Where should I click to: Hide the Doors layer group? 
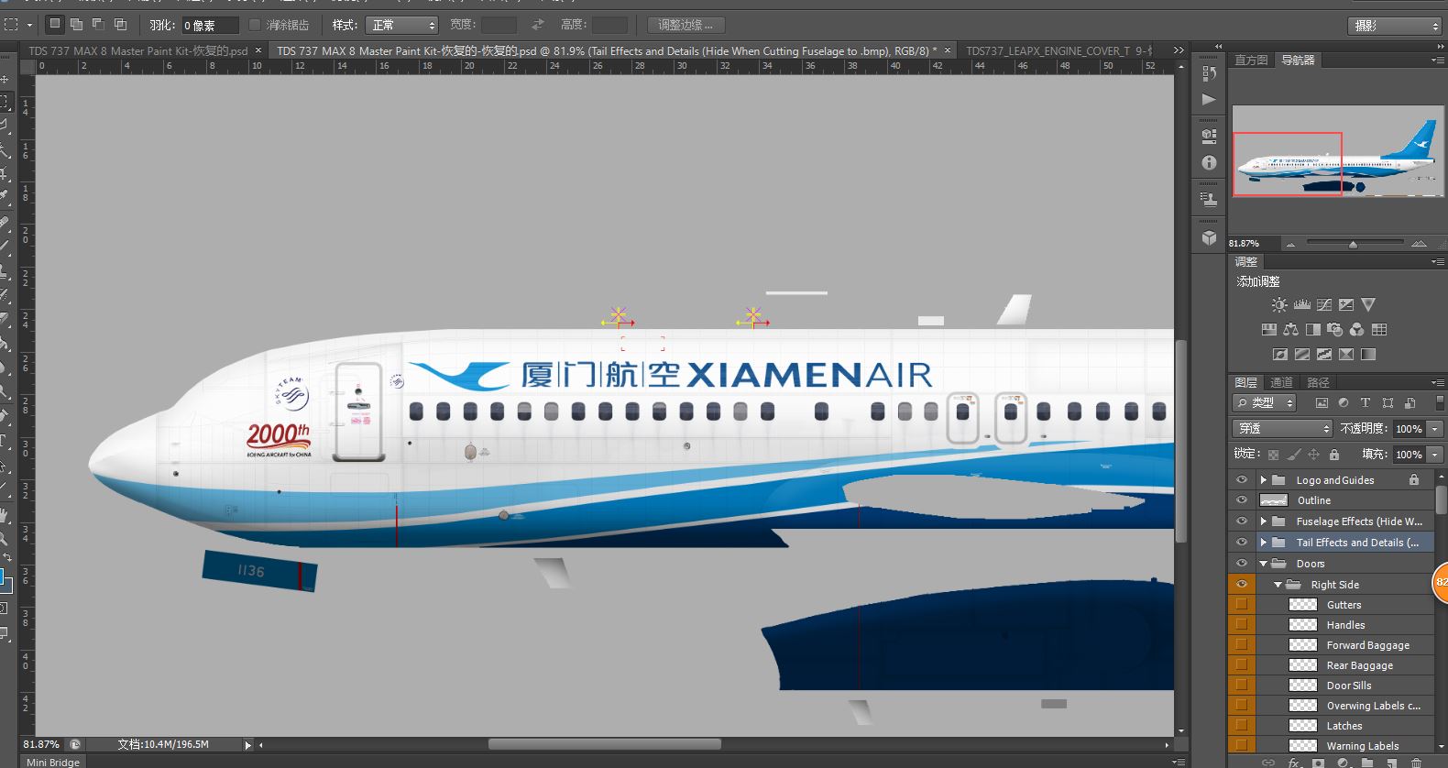coord(1242,564)
